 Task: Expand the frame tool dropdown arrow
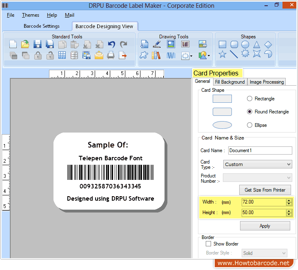coord(191,56)
